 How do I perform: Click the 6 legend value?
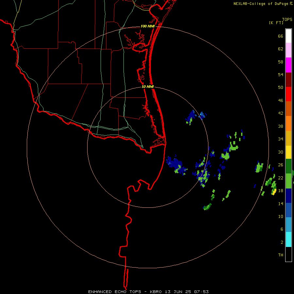(282, 229)
